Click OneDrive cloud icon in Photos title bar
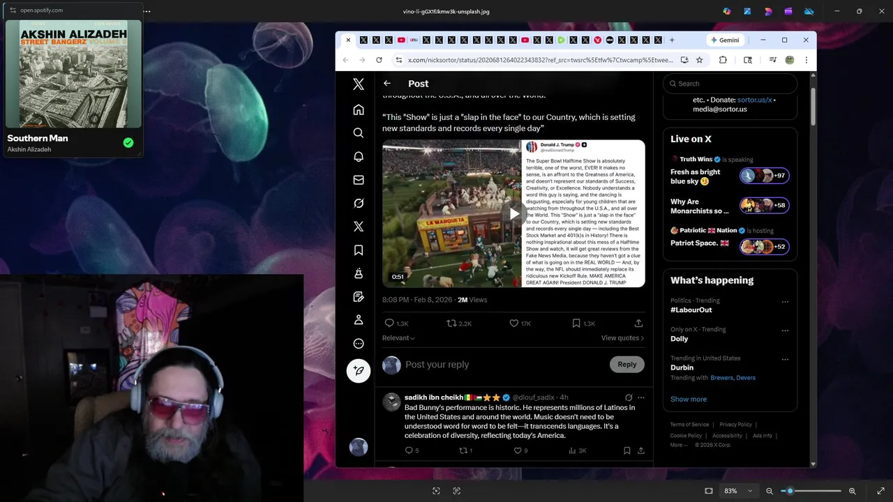Viewport: 893px width, 502px height. (x=809, y=11)
